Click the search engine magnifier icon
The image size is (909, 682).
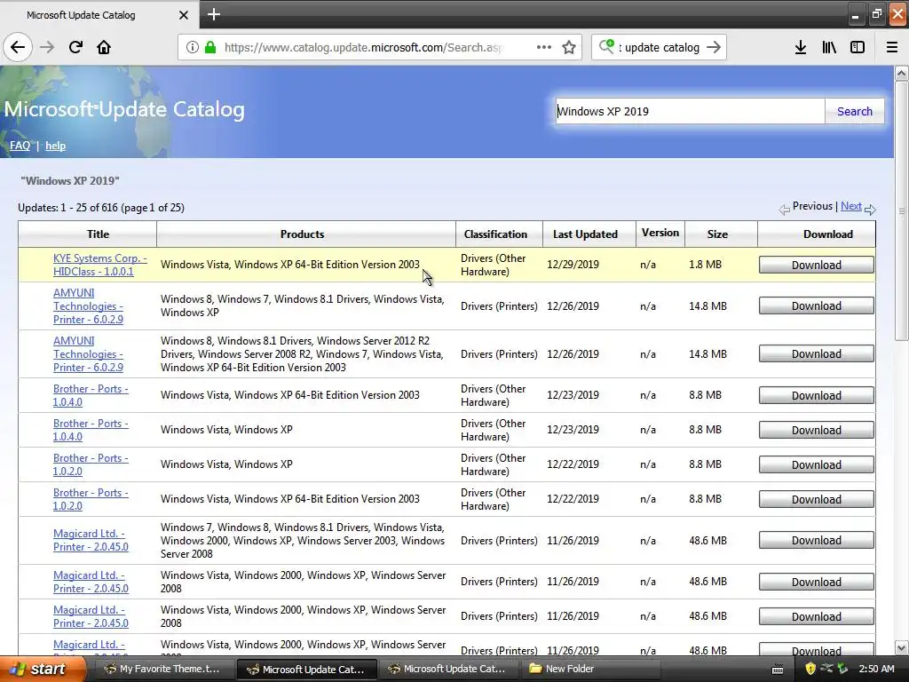click(607, 46)
